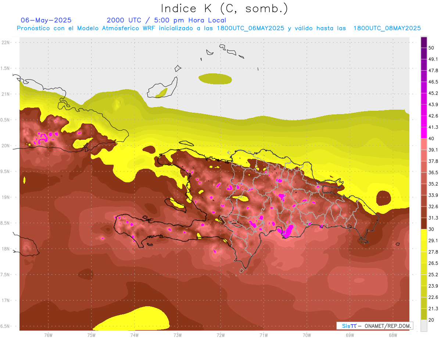Viewport: 441px width, 340px height.
Task: Click the colorbar value '36.5'
Action: pos(433,172)
